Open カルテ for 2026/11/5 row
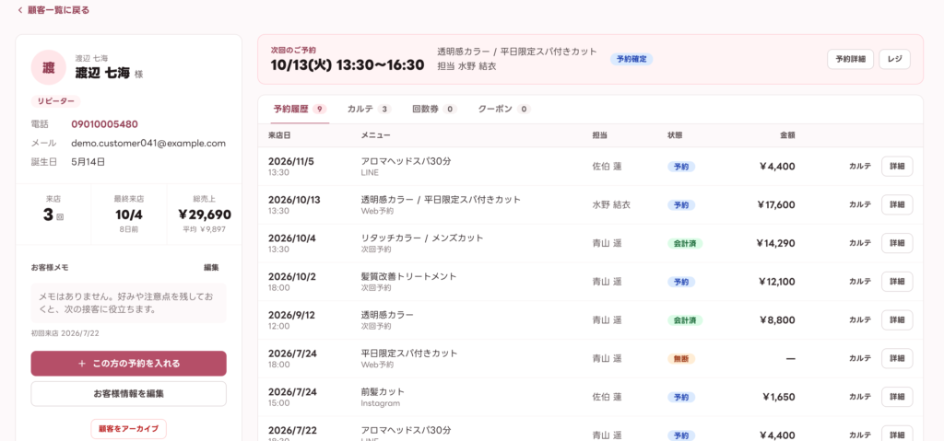The width and height of the screenshot is (944, 441). [x=860, y=167]
